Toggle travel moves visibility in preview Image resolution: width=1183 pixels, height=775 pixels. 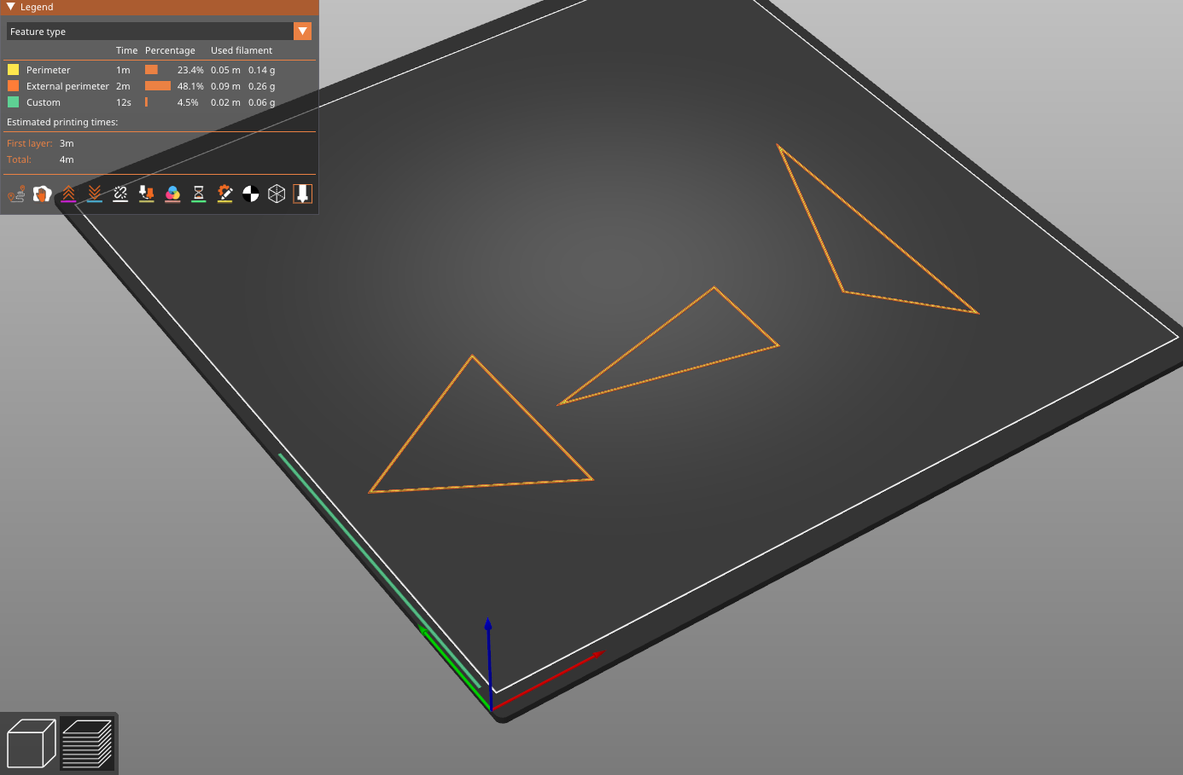[16, 194]
